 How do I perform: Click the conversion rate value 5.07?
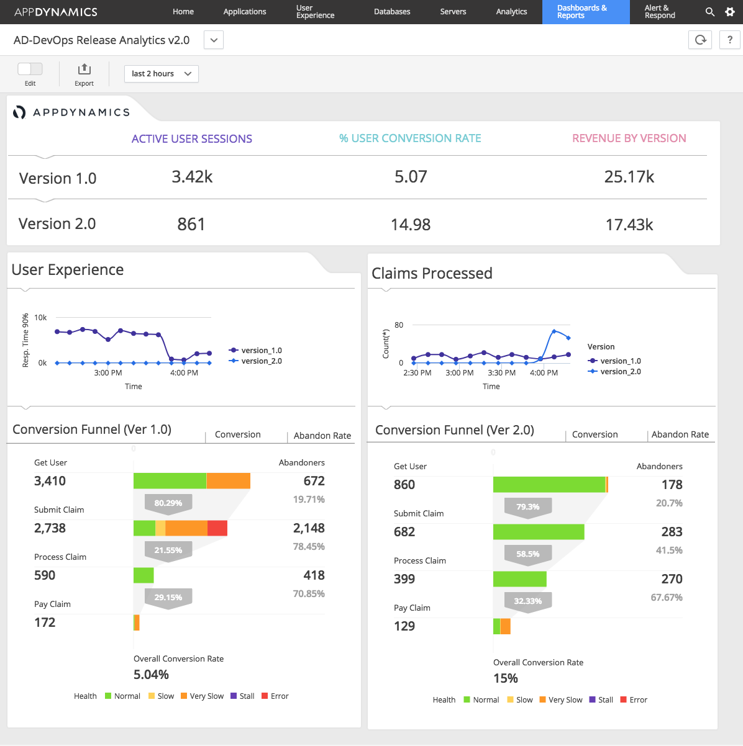411,177
